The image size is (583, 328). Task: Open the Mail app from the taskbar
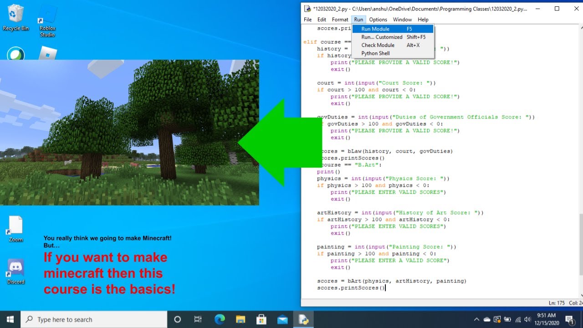[282, 319]
